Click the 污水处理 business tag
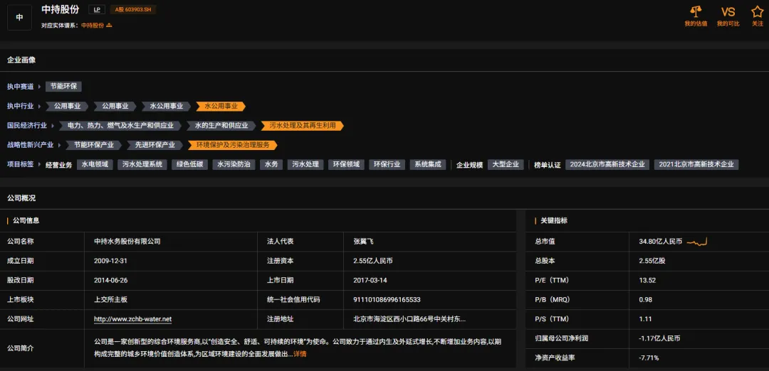 pos(305,165)
